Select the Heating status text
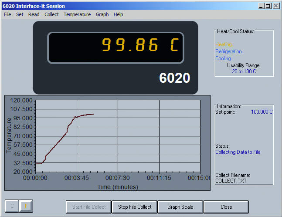Viewport: 282px width, 217px height. tap(224, 44)
